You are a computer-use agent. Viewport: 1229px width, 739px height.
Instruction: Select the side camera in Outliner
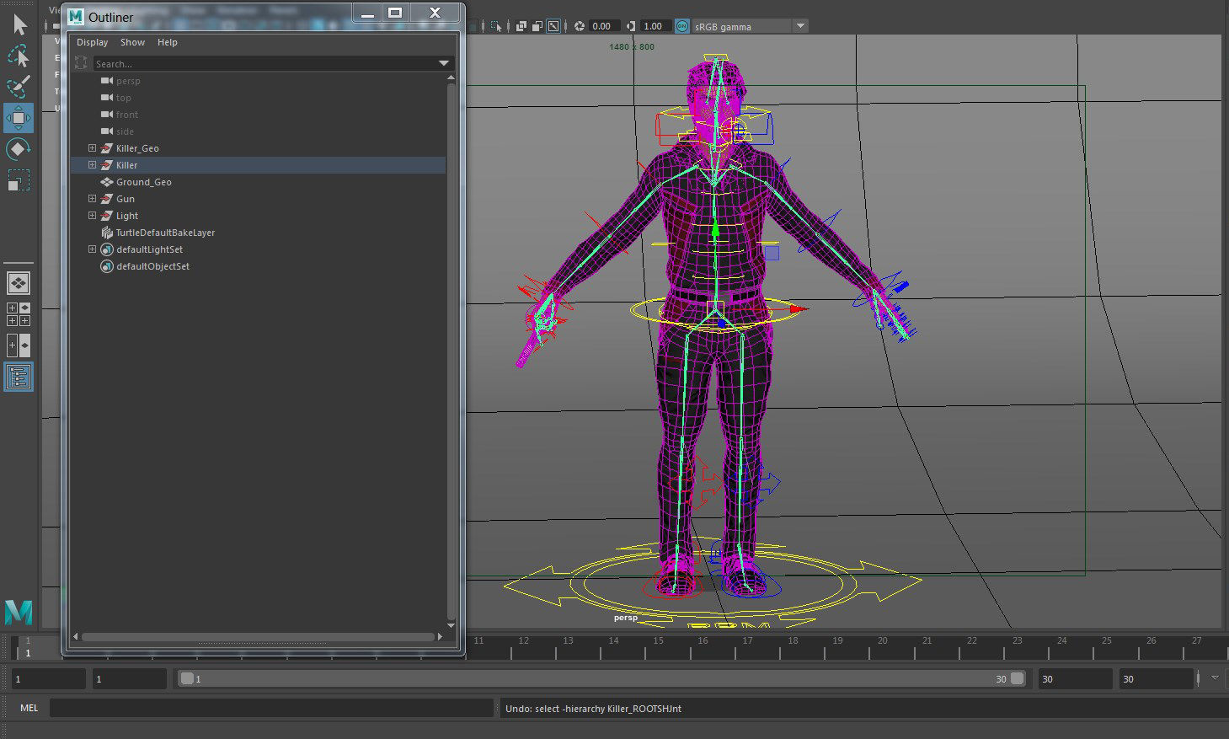[x=125, y=131]
